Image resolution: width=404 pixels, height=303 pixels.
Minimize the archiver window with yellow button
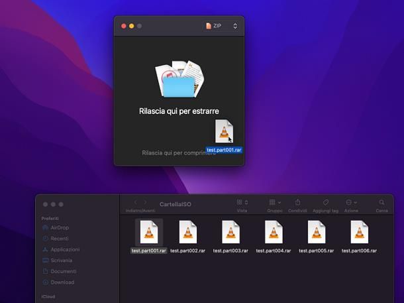[x=131, y=26]
